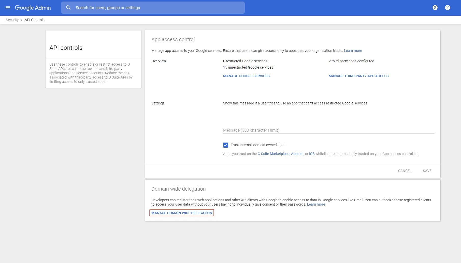
Task: Click the Google Admin logo
Action: pos(33,8)
